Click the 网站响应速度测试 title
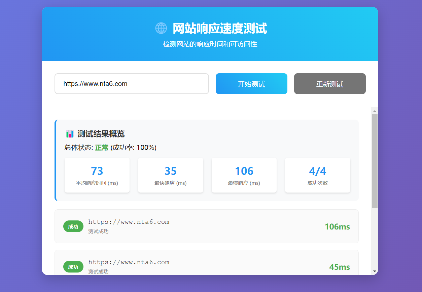This screenshot has width=422, height=292. click(219, 29)
